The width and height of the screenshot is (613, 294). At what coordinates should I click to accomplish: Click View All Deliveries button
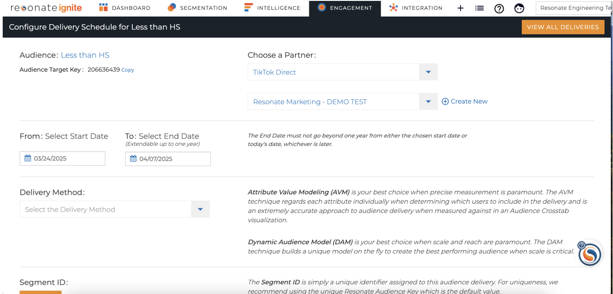(x=563, y=27)
